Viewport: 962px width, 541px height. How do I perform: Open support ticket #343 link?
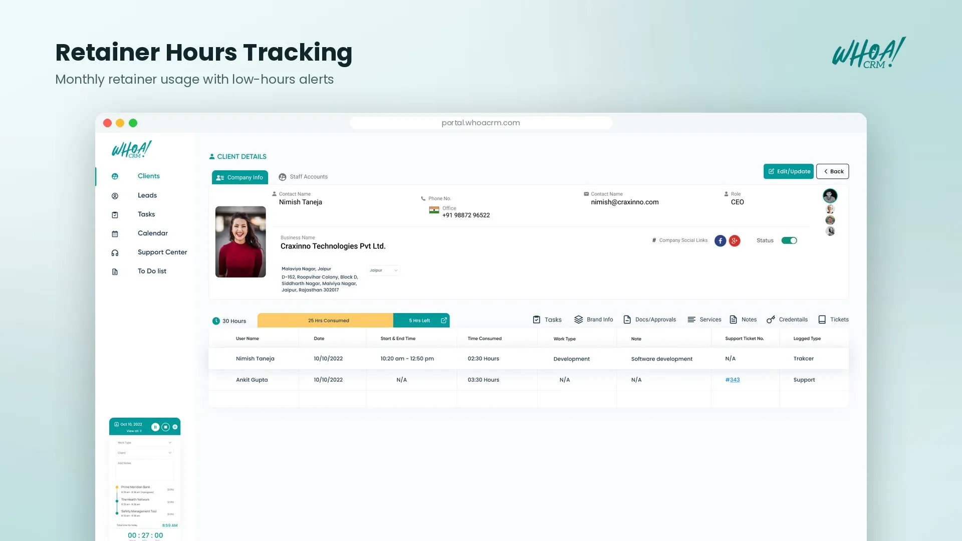733,380
